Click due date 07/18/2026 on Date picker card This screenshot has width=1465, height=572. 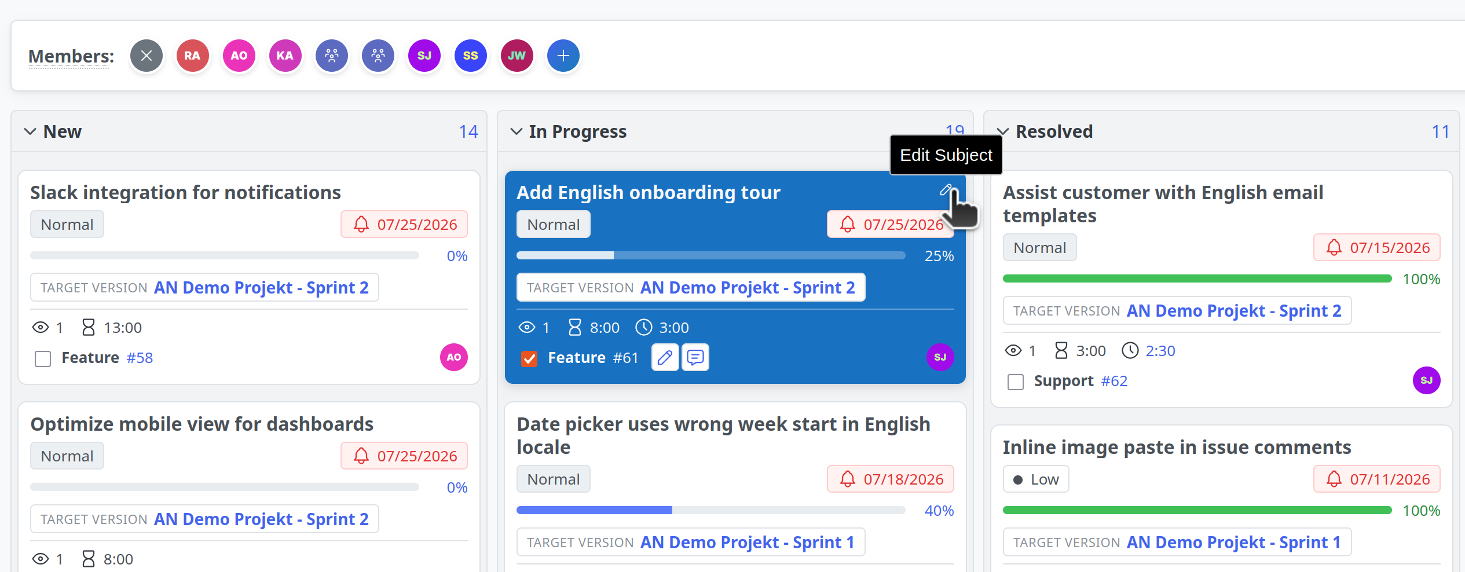[x=891, y=479]
